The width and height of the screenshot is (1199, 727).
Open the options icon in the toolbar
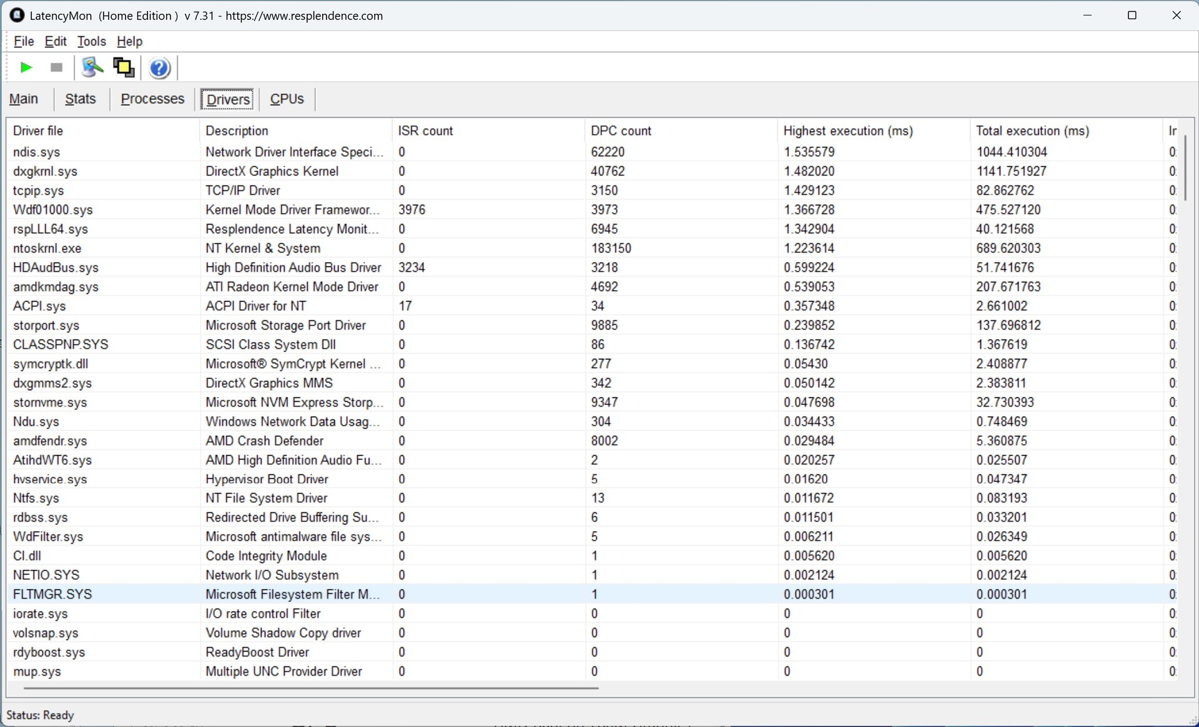coord(92,67)
